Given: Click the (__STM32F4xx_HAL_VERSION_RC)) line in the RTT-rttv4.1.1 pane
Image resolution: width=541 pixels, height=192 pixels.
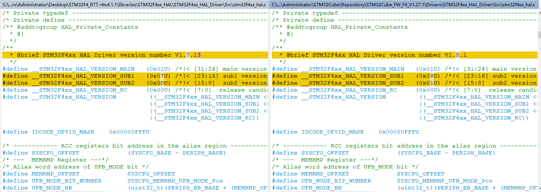Looking at the screenshot, I should click(x=204, y=118).
